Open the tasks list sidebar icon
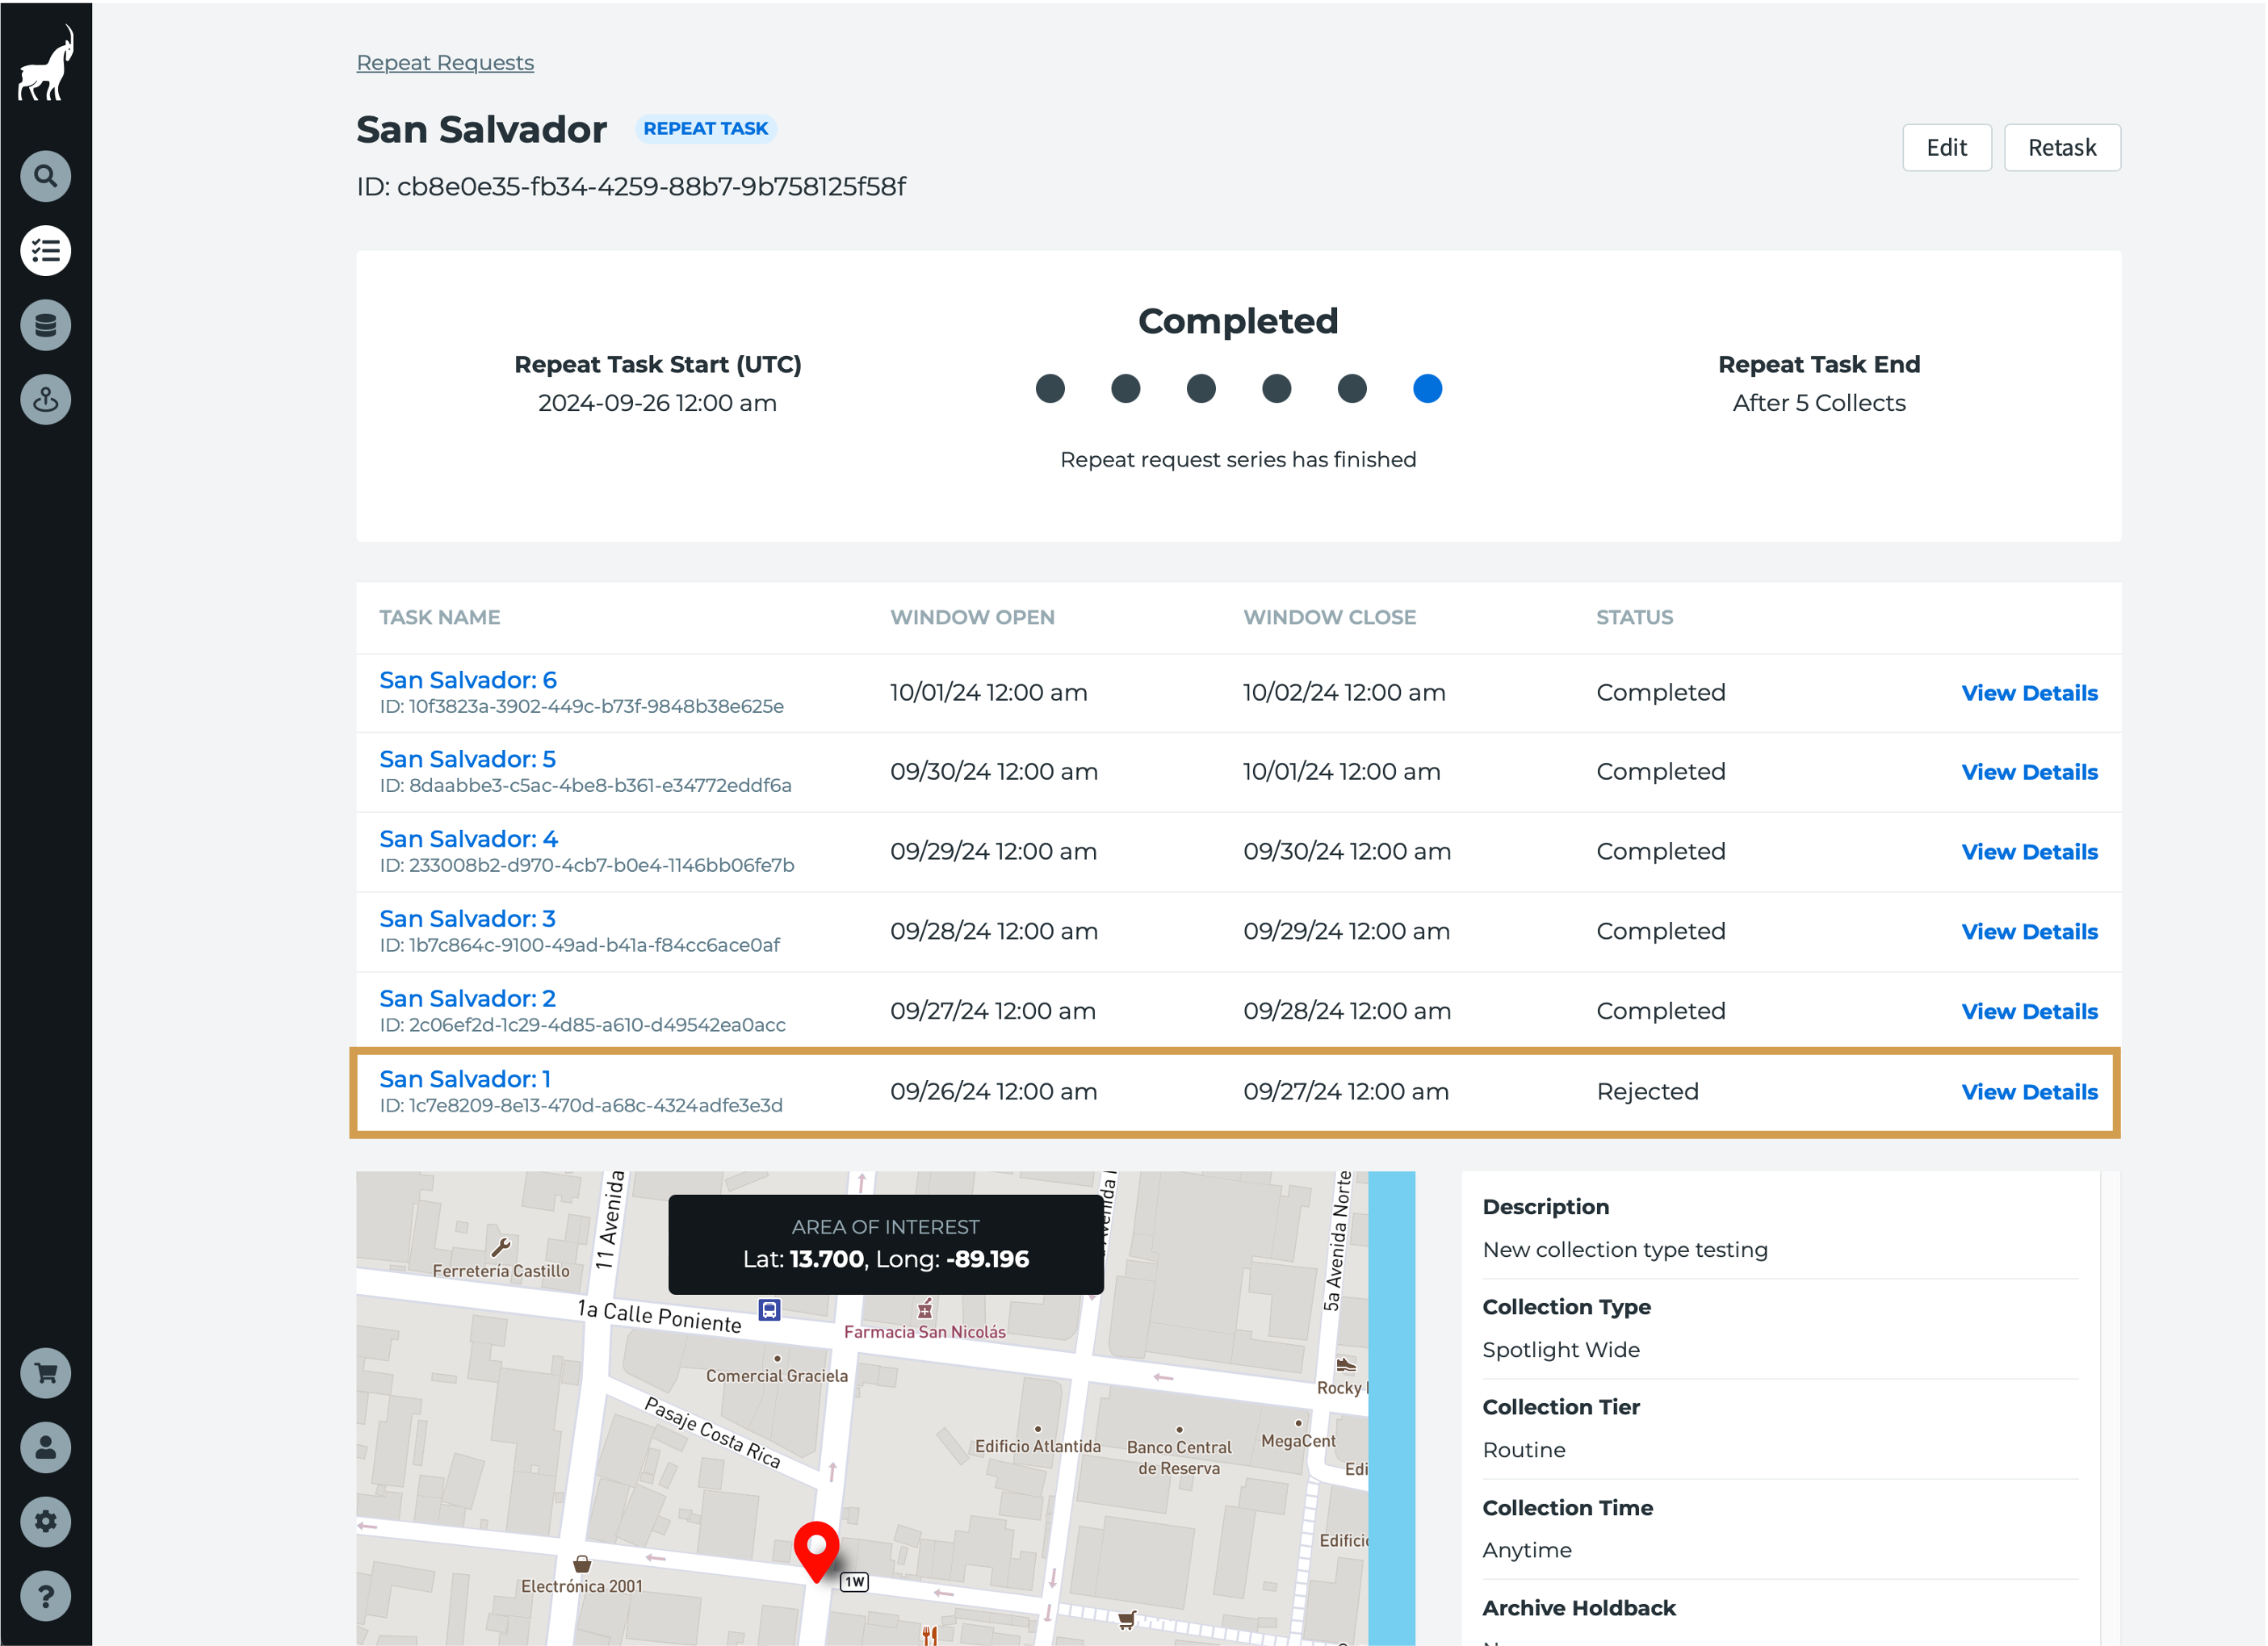Screen dimensions: 2268x1646 pyautogui.click(x=46, y=251)
